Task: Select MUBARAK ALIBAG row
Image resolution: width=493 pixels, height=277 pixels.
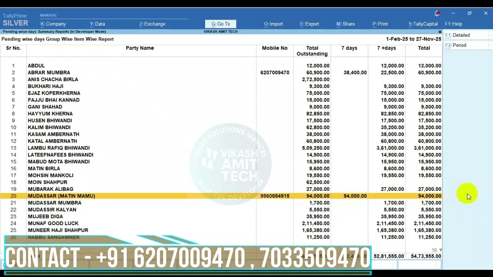Action: click(x=221, y=189)
